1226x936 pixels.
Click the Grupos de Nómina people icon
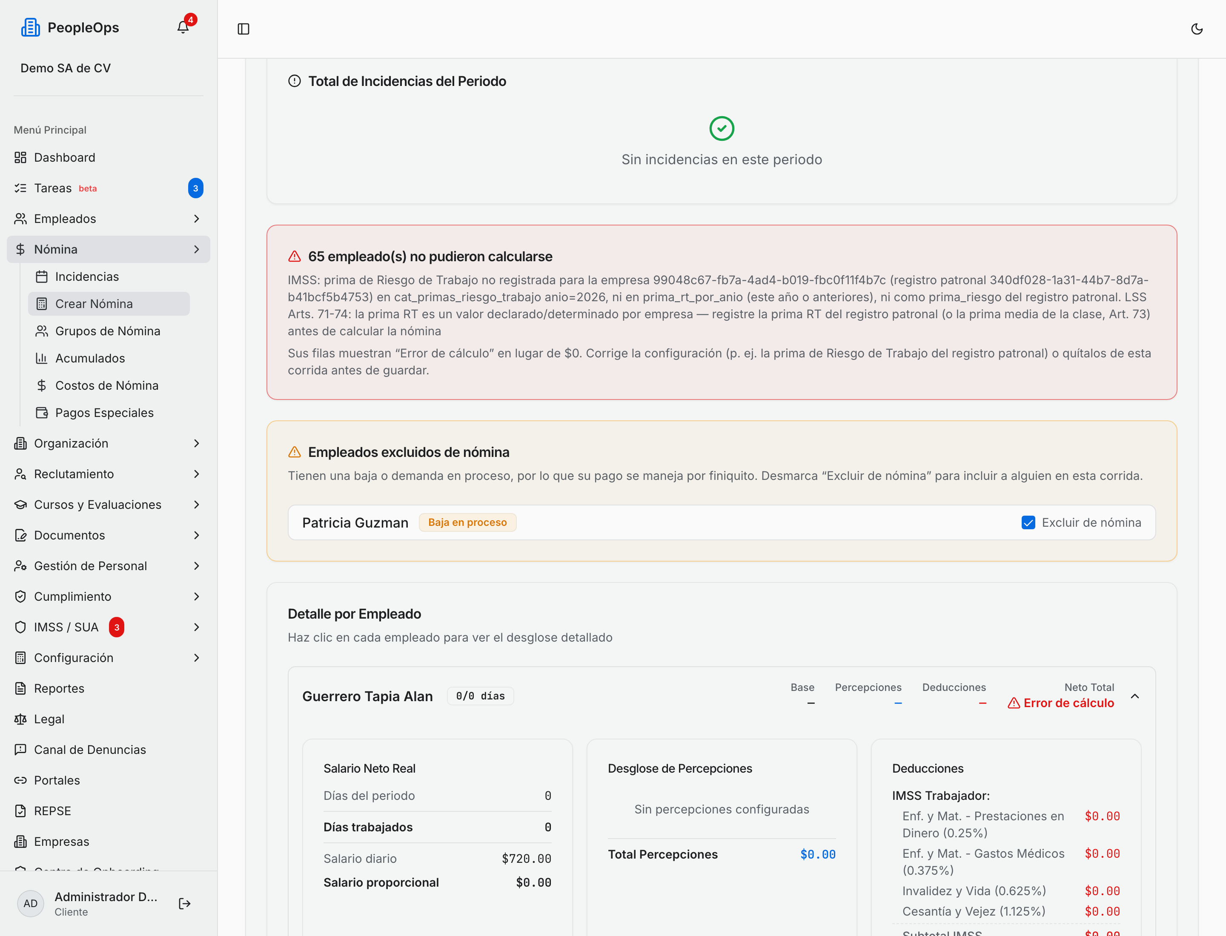tap(42, 331)
